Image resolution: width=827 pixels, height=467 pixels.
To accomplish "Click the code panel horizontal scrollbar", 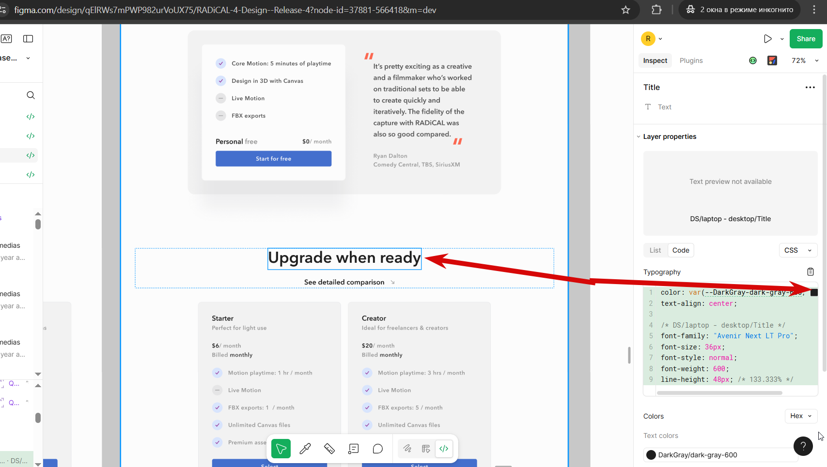I will click(719, 393).
